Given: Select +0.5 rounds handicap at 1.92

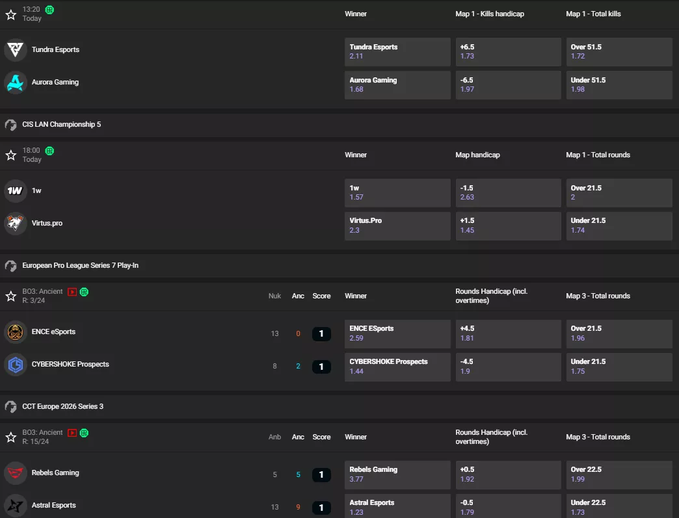Looking at the screenshot, I should click(509, 475).
